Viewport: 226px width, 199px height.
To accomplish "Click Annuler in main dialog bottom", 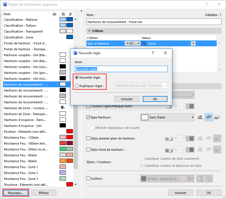I will pos(181,193).
